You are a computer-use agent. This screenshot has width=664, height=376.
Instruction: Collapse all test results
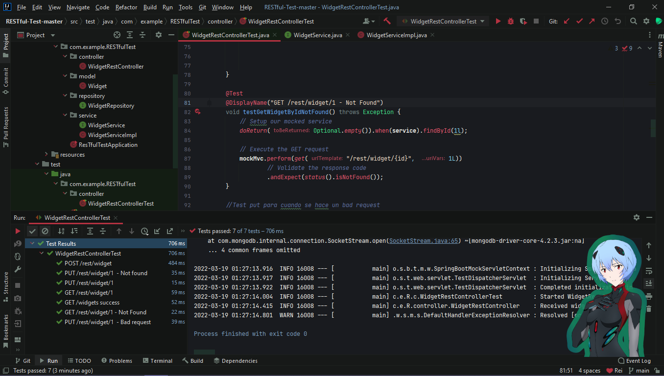(x=103, y=231)
